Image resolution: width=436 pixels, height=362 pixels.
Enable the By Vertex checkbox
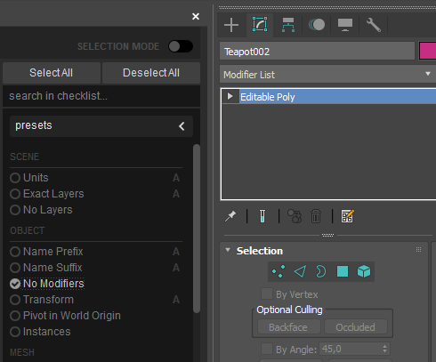[x=267, y=294]
